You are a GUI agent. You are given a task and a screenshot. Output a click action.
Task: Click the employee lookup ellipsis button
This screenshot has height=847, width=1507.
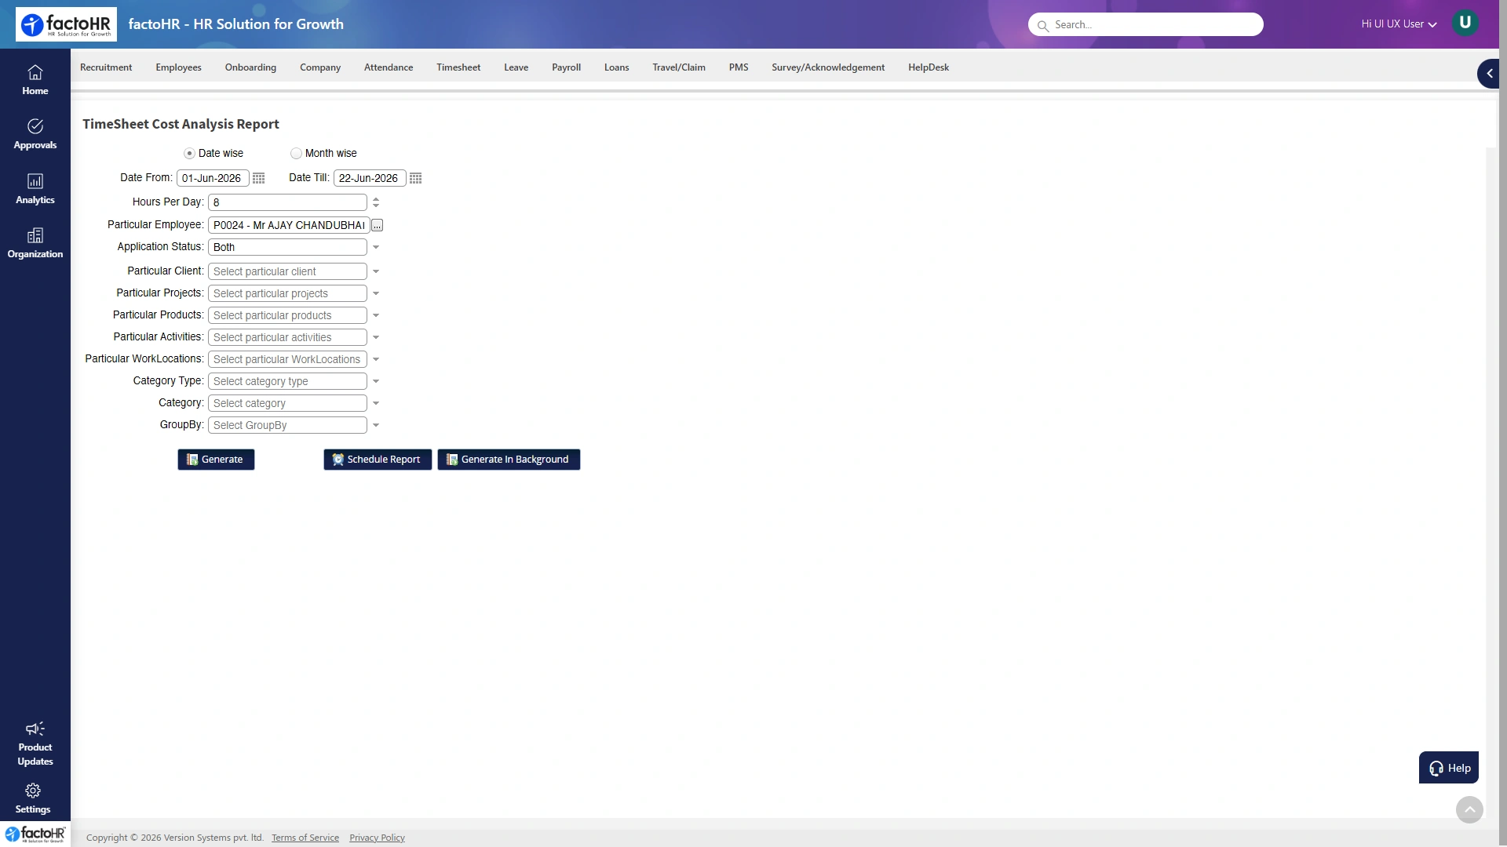[x=378, y=226]
